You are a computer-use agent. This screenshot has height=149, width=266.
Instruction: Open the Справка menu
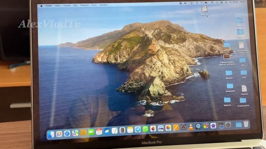click(x=103, y=5)
